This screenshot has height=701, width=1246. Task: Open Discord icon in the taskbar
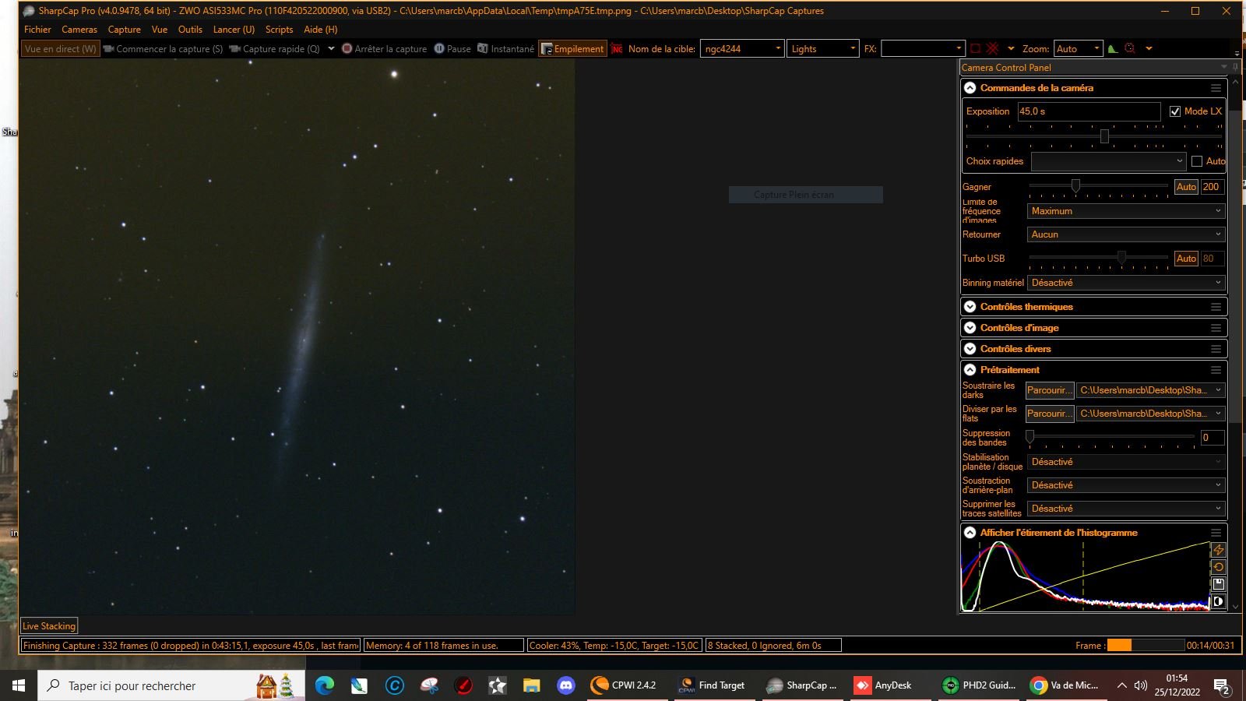coord(566,685)
